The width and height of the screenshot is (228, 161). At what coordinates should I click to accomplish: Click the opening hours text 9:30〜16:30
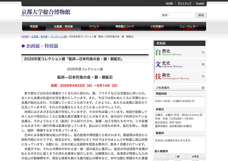pos(175,101)
